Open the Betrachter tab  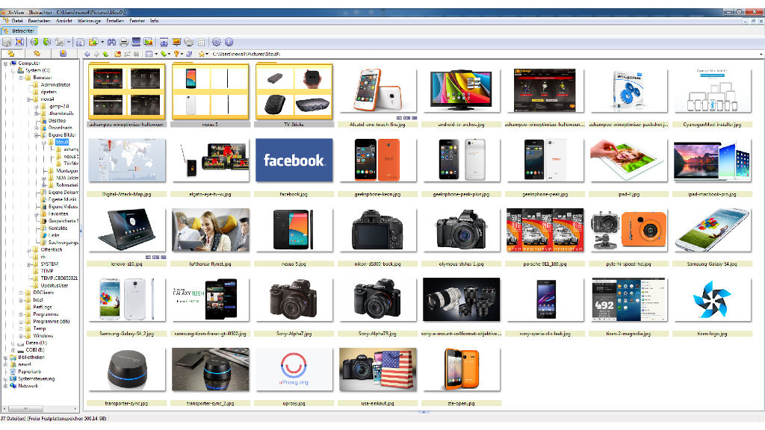click(x=19, y=31)
